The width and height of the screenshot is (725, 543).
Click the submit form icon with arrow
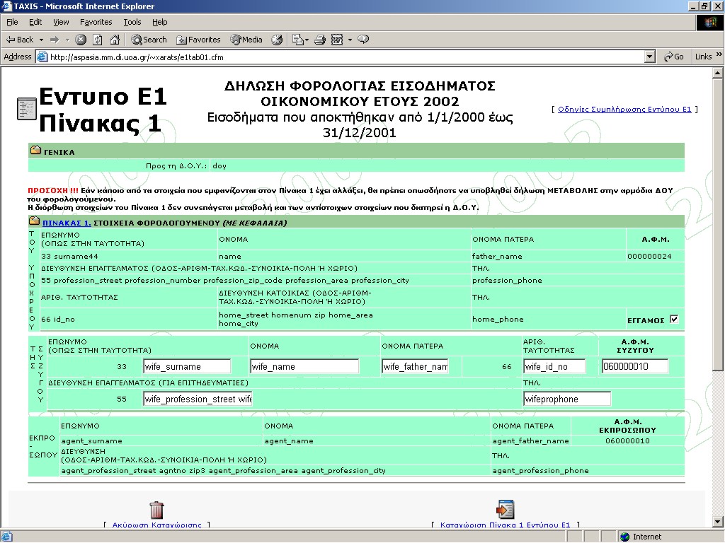coord(505,509)
